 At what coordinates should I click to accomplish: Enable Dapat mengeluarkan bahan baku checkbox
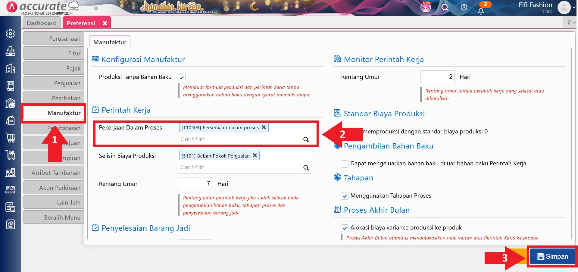[x=345, y=164]
